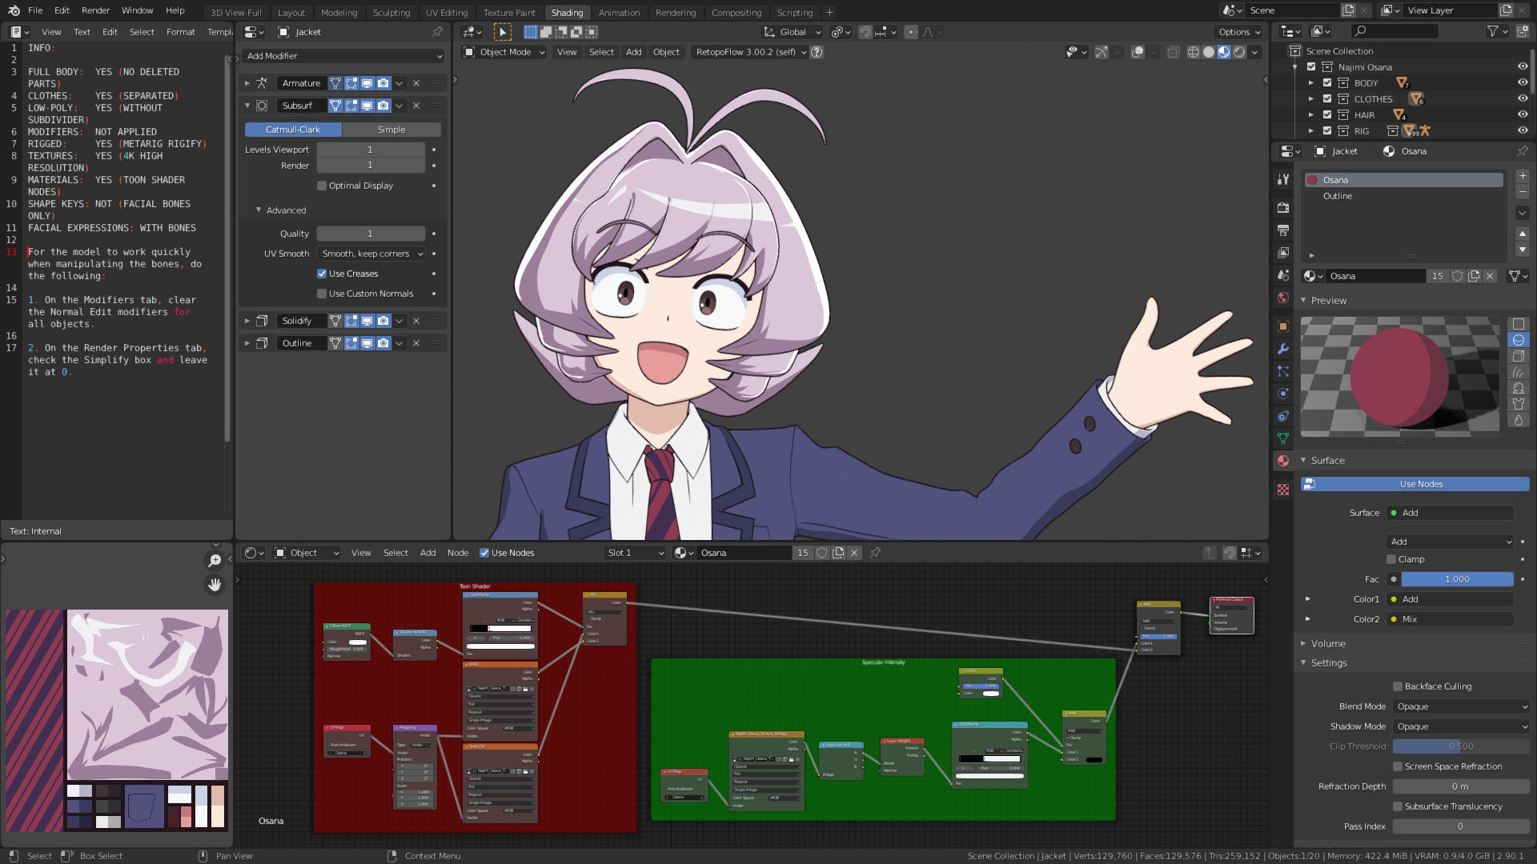Screen dimensions: 1537x864
Task: Open the Format menu in text editor
Action: 181,32
